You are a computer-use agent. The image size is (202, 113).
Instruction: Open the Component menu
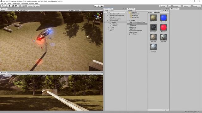pos(24,3)
